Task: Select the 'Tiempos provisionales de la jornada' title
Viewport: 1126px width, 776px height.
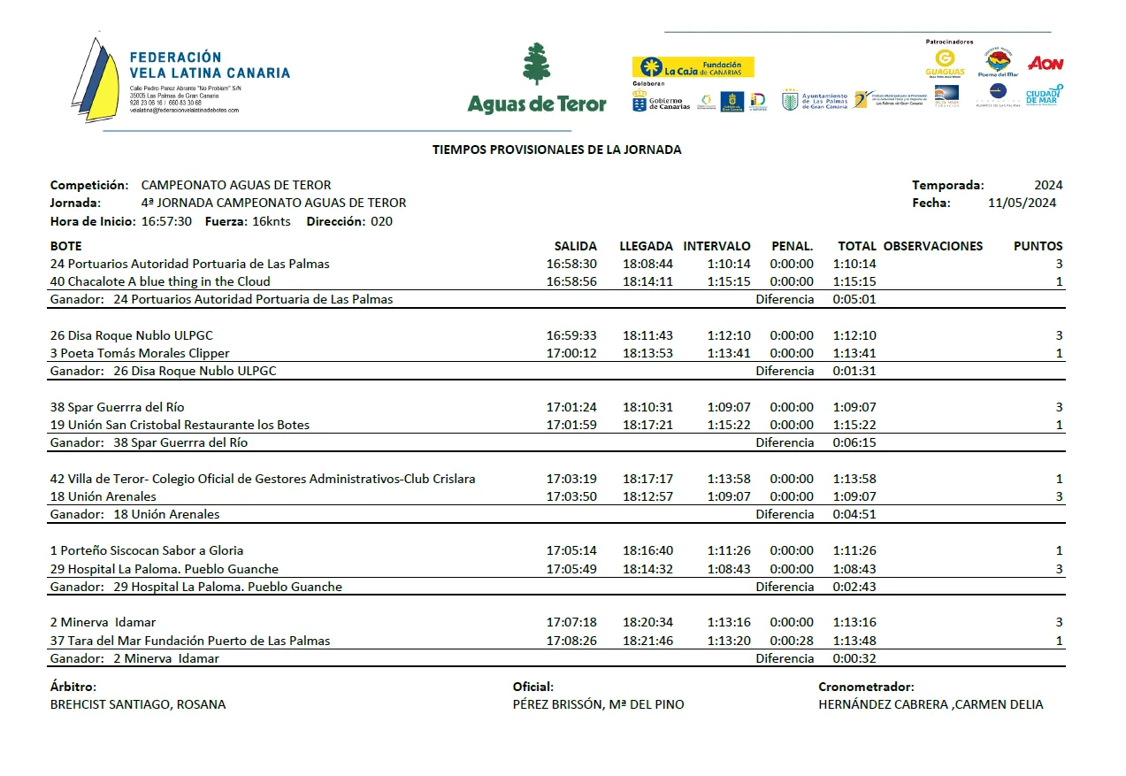Action: pyautogui.click(x=556, y=150)
